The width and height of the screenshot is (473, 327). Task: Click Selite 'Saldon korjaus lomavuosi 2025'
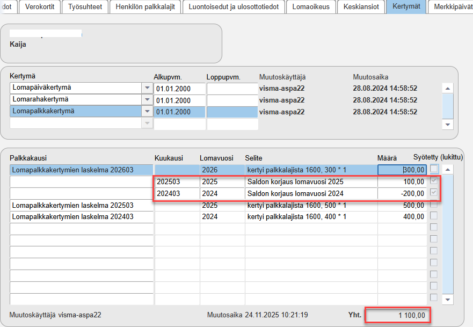(x=311, y=182)
